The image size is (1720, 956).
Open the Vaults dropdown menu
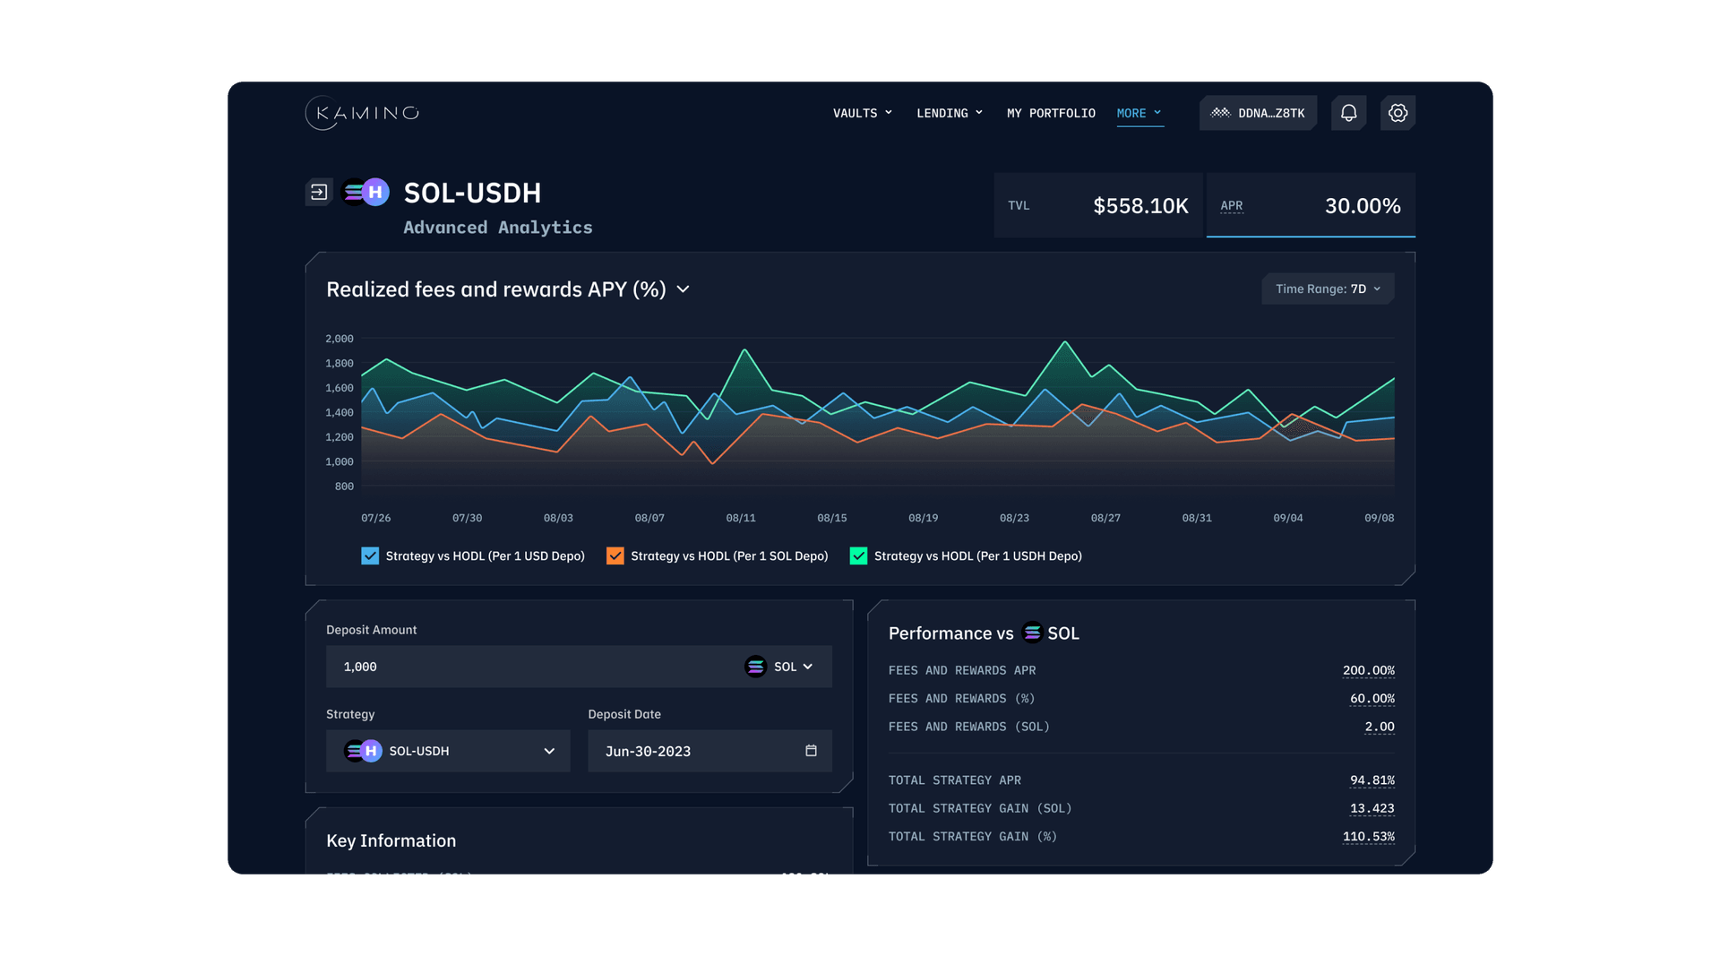863,113
